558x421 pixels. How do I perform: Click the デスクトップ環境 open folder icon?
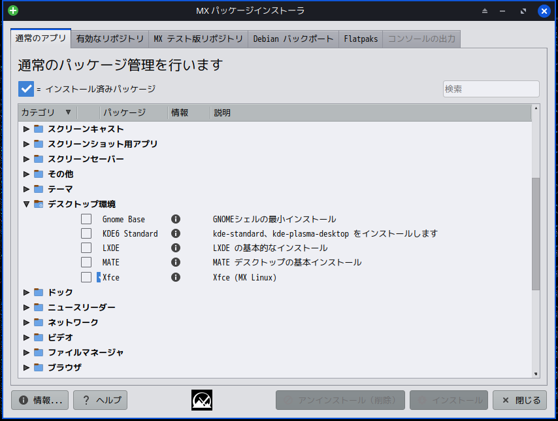click(x=39, y=204)
